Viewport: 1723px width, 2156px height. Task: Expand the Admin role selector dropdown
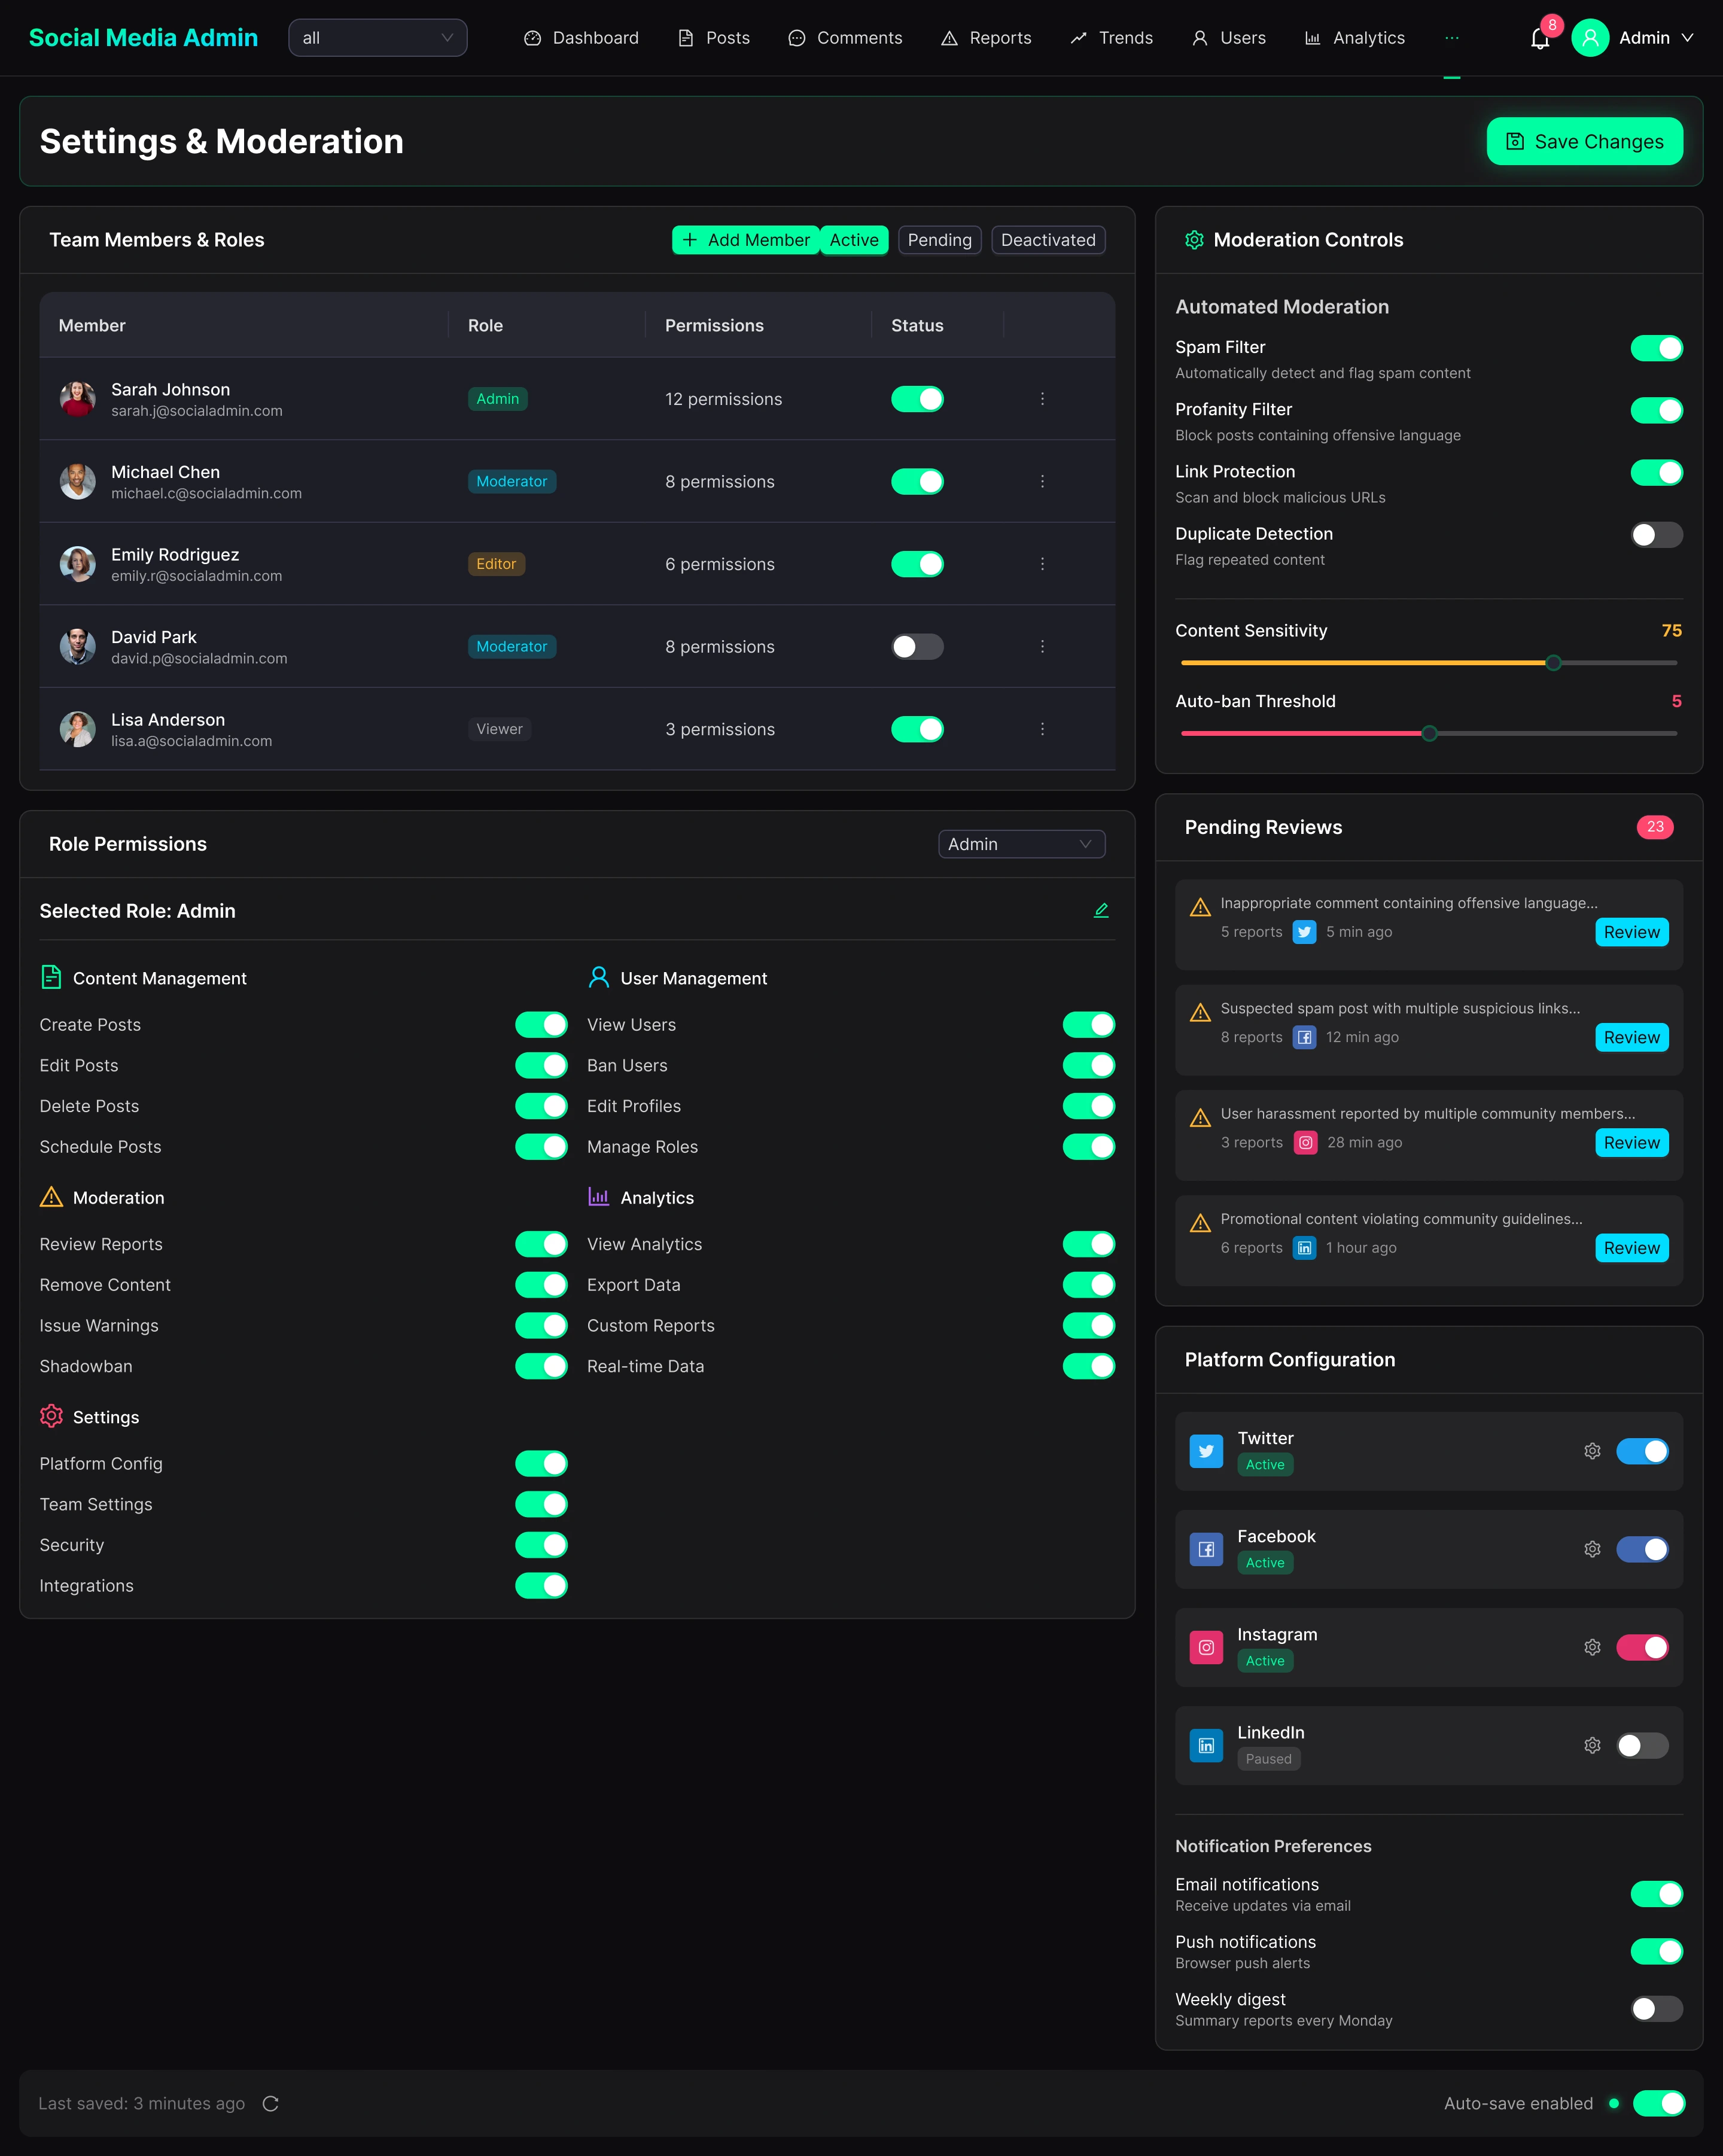(1021, 844)
